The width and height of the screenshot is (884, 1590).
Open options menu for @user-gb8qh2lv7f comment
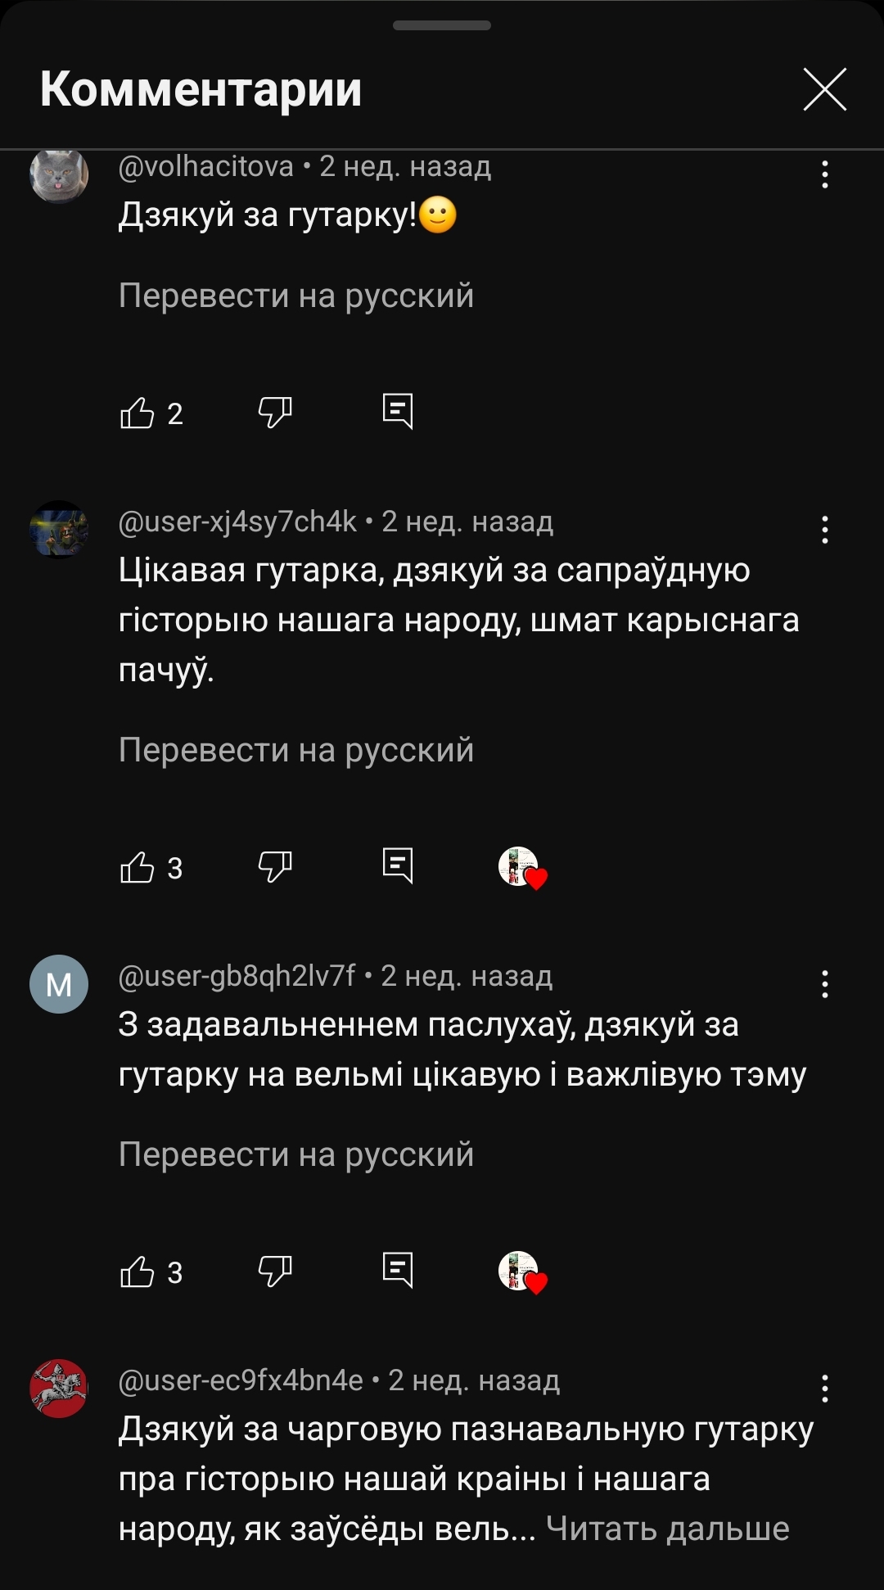point(825,984)
